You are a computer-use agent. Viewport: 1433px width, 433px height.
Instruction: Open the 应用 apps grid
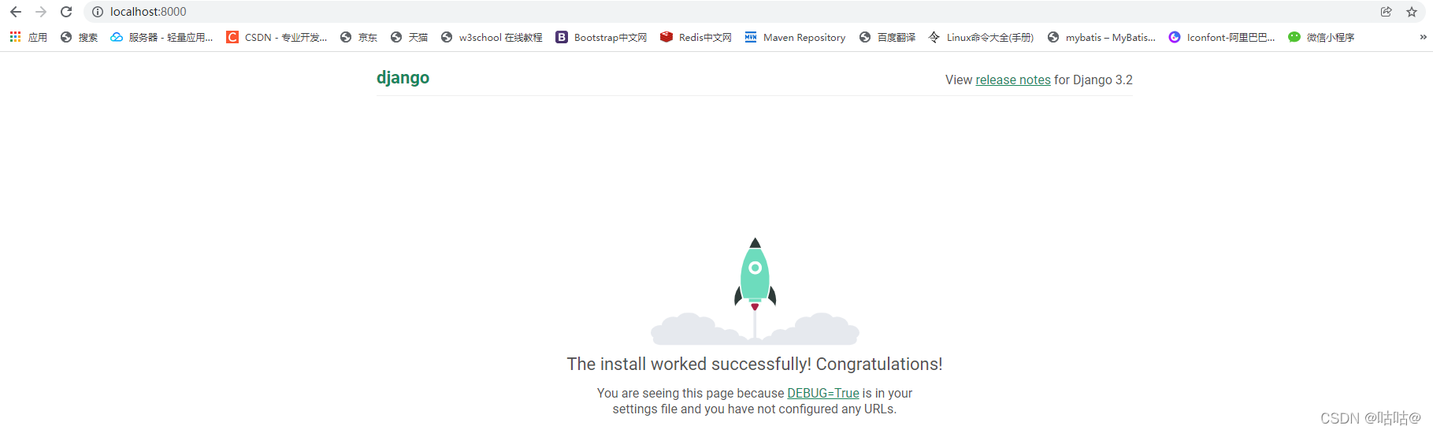click(28, 37)
